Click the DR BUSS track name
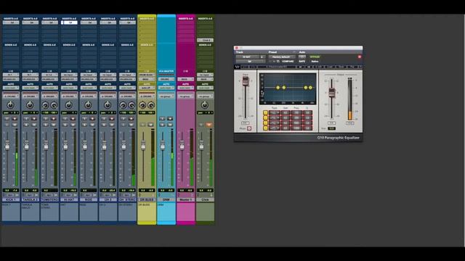Image resolution: width=465 pixels, height=261 pixels. [x=147, y=200]
